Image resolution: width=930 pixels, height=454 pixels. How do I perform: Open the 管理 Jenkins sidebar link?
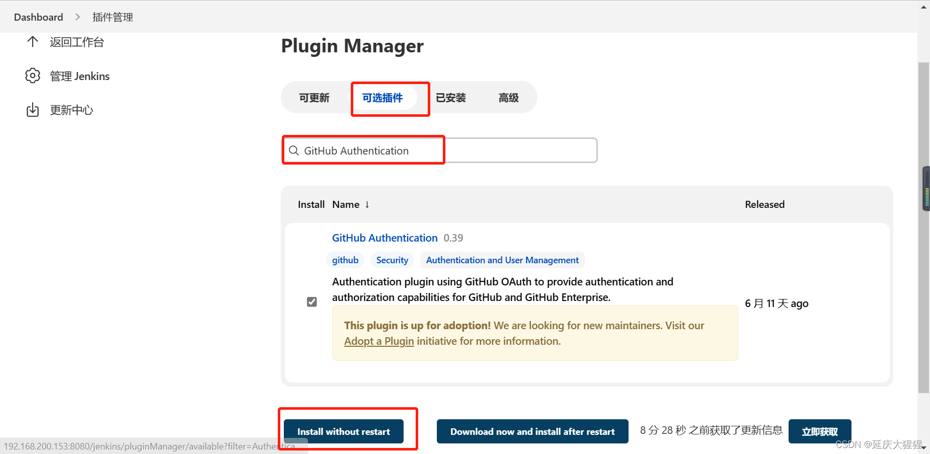click(x=80, y=76)
